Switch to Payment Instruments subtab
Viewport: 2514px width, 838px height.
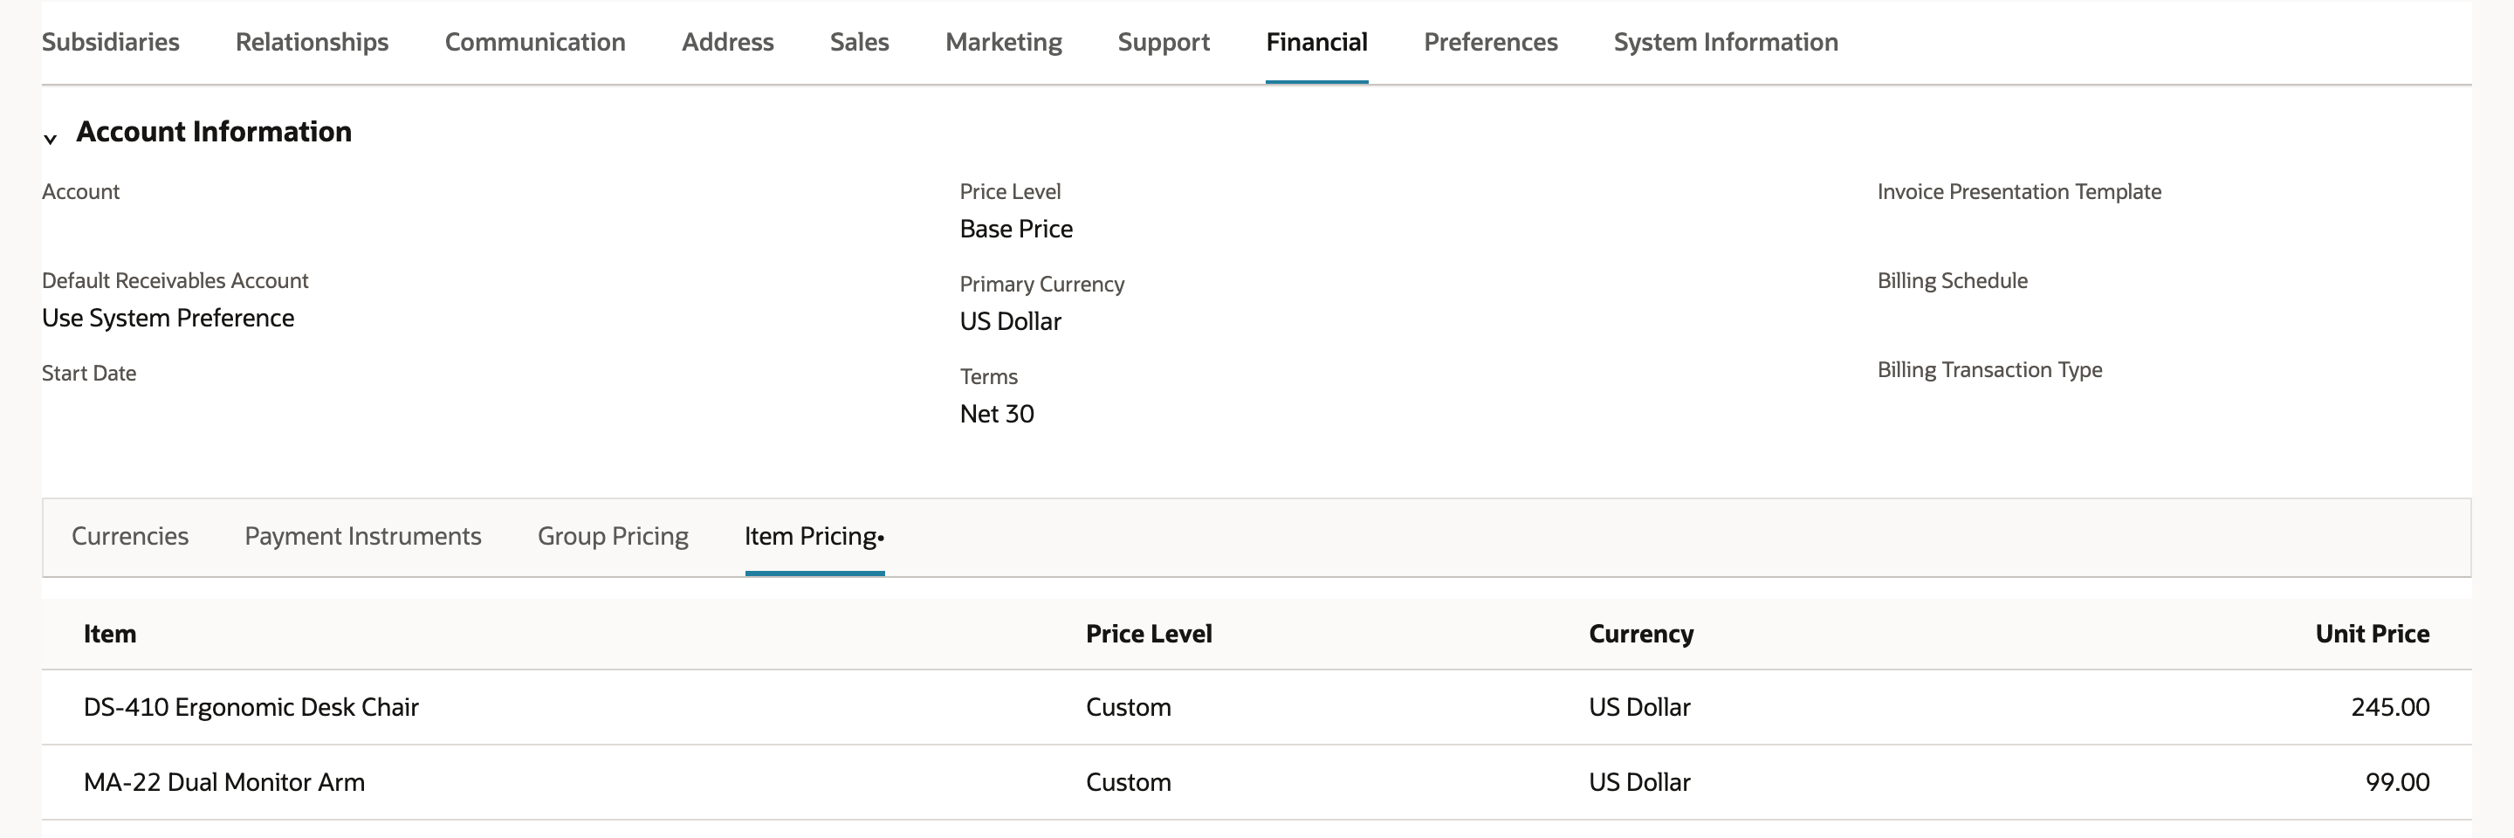[363, 536]
